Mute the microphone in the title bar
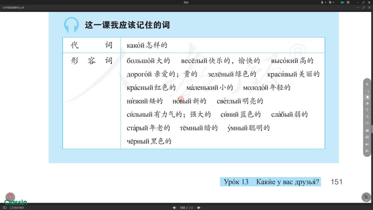Viewport: 373px width, 210px height. pos(322,2)
